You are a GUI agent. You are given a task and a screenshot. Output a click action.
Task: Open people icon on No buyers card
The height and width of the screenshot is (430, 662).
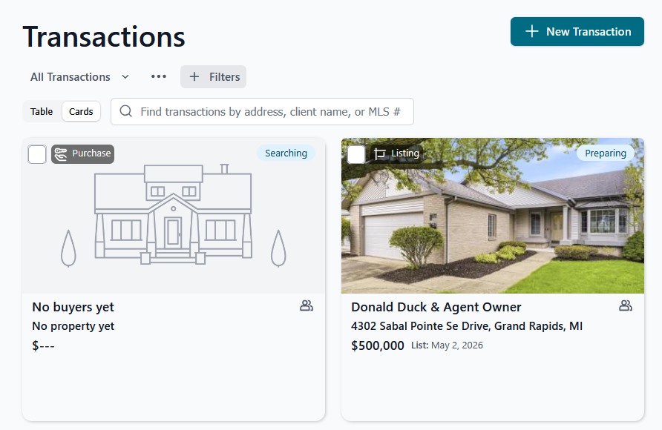[x=307, y=305]
